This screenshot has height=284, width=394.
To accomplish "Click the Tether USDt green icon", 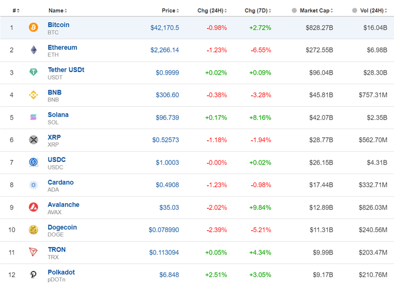I will pyautogui.click(x=33, y=73).
